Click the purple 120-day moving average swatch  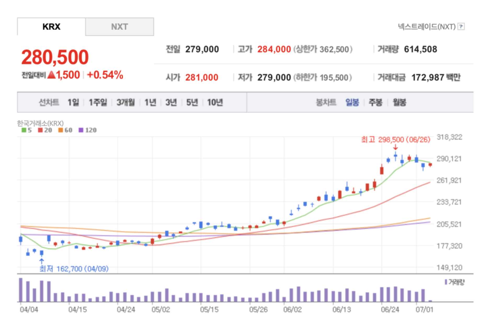click(81, 130)
